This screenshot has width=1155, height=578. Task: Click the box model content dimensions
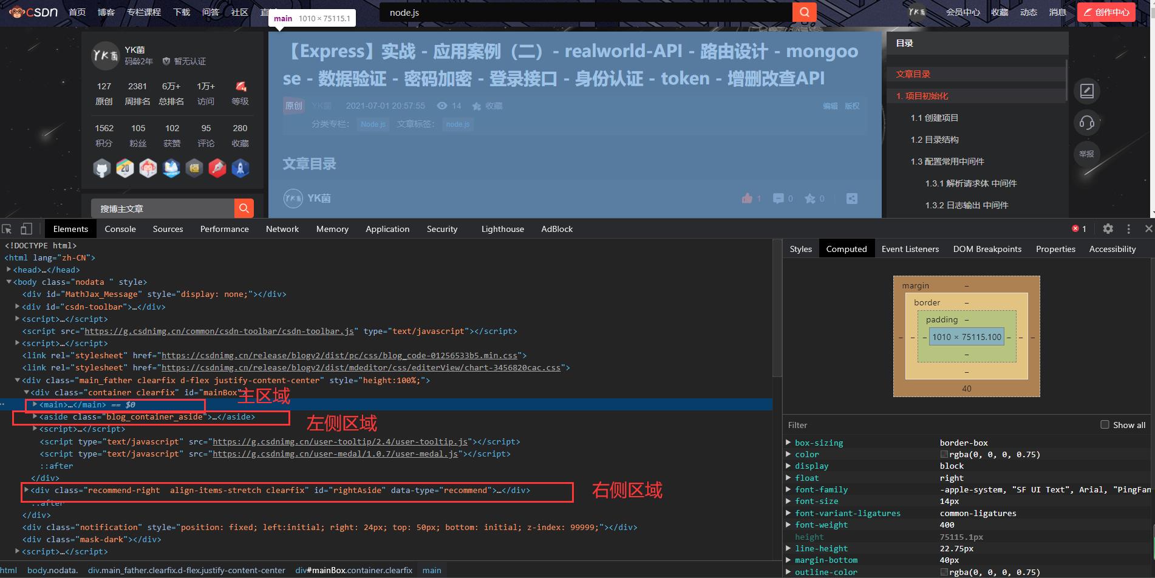click(x=967, y=337)
